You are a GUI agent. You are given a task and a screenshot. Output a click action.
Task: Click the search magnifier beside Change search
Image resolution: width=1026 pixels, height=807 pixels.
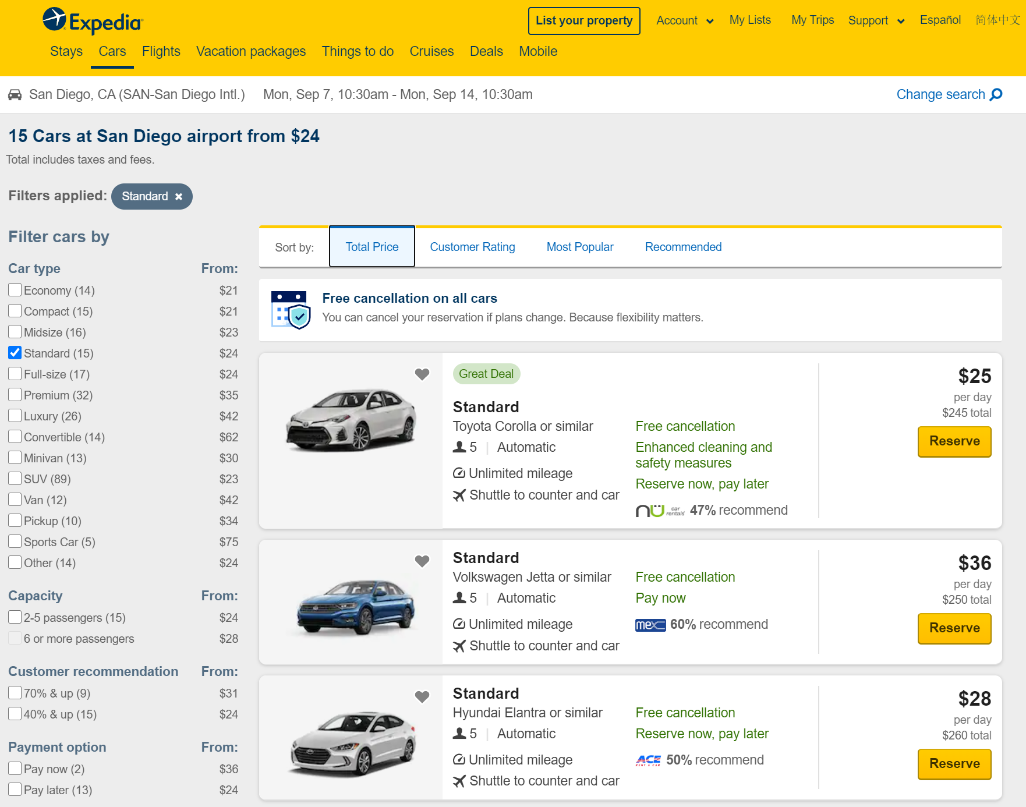[x=995, y=94]
